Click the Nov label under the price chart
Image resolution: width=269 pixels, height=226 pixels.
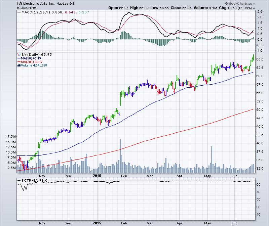[42, 176]
